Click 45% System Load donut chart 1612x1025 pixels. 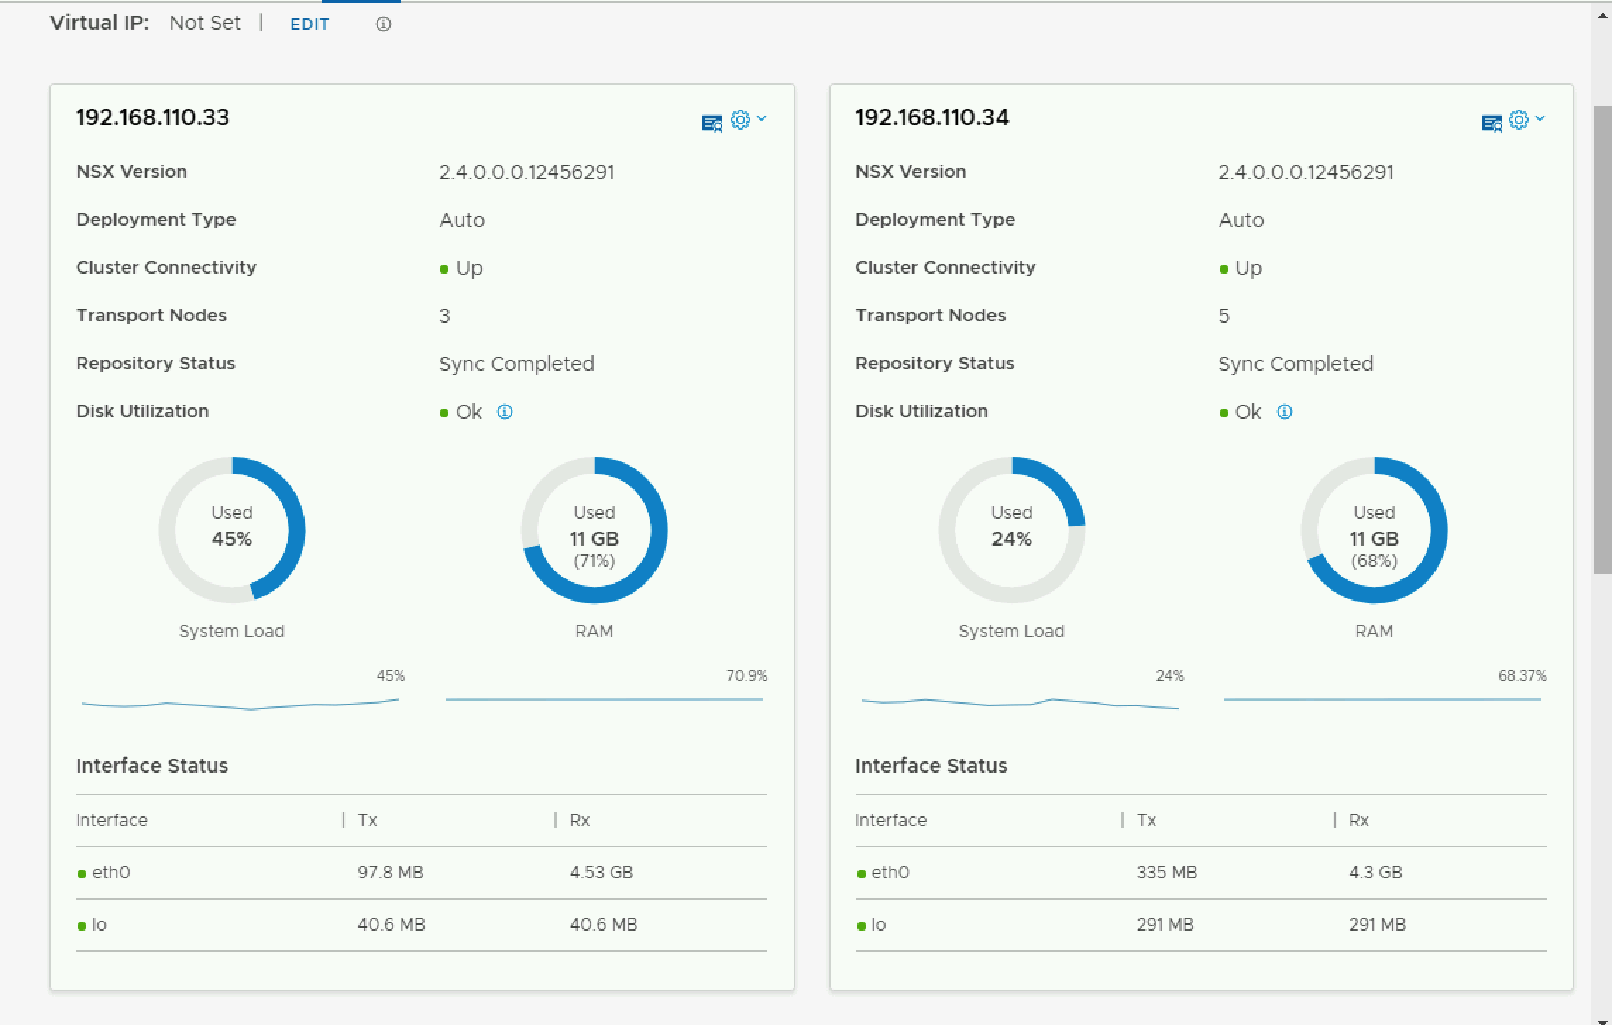(x=232, y=529)
